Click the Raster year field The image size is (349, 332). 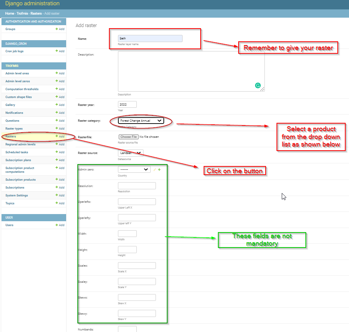127,104
